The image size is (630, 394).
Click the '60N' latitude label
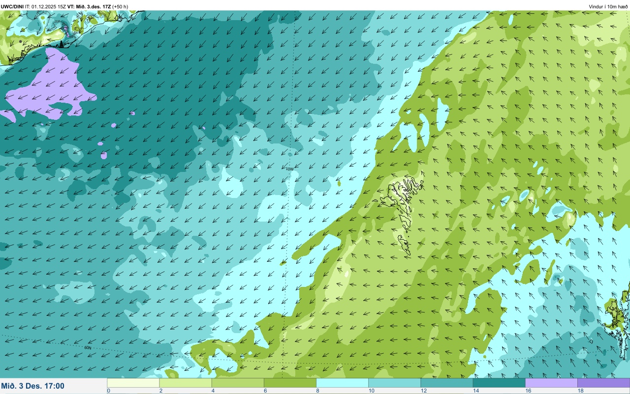88,347
